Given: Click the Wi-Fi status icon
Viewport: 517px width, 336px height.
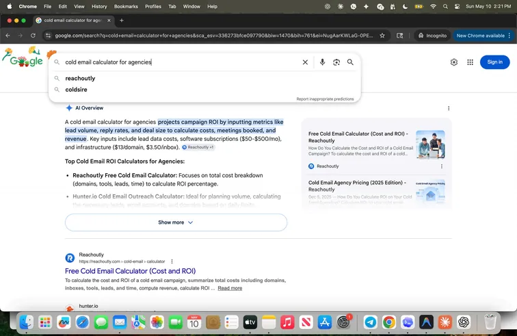Looking at the screenshot, I should [434, 6].
